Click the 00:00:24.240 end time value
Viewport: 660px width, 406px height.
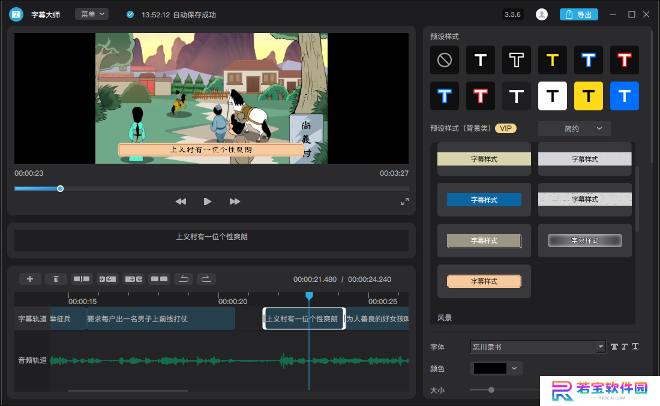tap(370, 279)
